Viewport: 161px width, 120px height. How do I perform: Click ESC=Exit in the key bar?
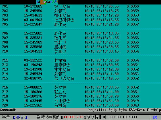(x=137, y=110)
